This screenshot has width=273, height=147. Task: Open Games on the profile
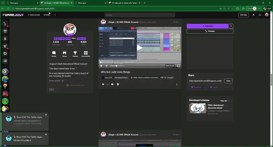(64, 54)
